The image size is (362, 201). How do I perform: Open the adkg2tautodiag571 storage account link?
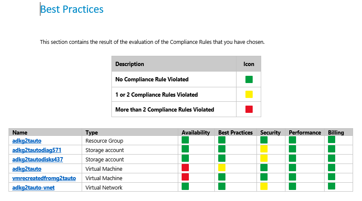point(37,150)
